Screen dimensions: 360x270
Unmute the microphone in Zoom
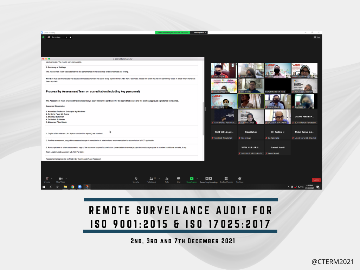[x=47, y=179]
